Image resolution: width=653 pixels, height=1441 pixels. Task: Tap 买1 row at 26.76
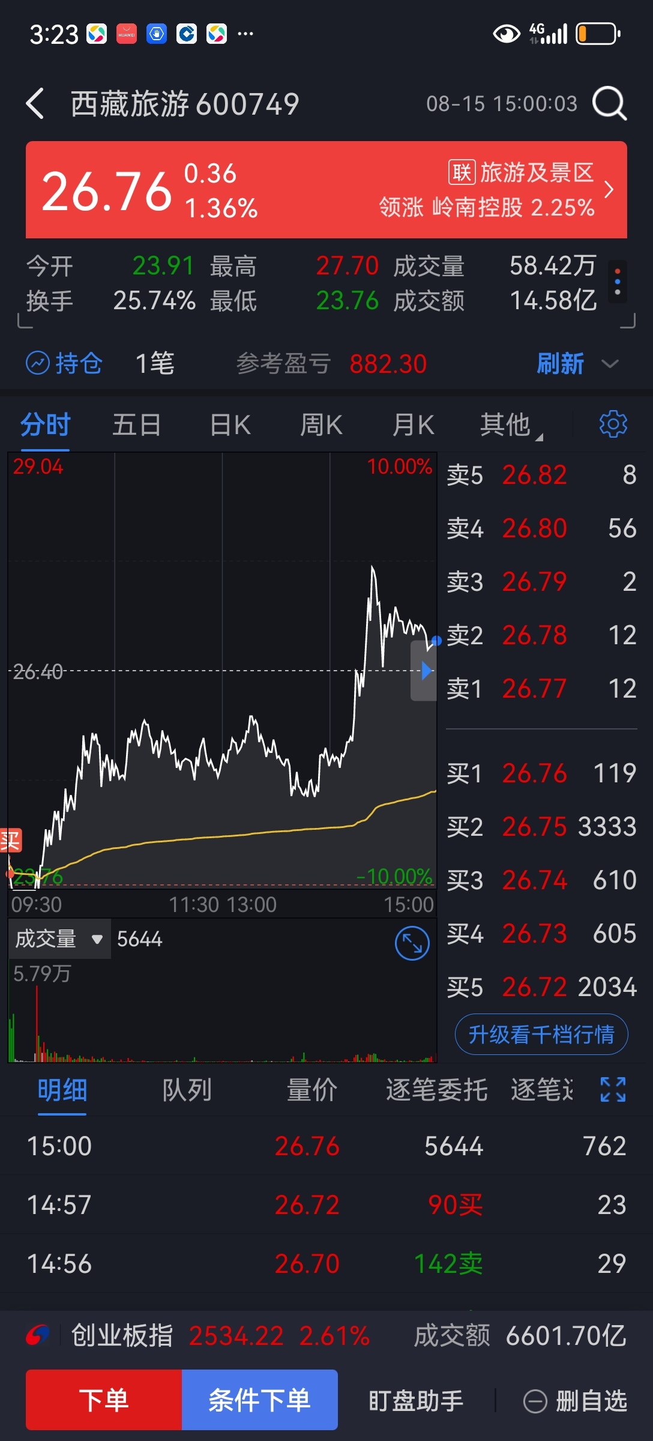[x=541, y=773]
